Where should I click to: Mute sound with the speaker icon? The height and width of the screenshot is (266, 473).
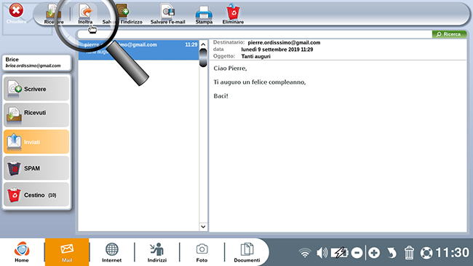point(322,253)
